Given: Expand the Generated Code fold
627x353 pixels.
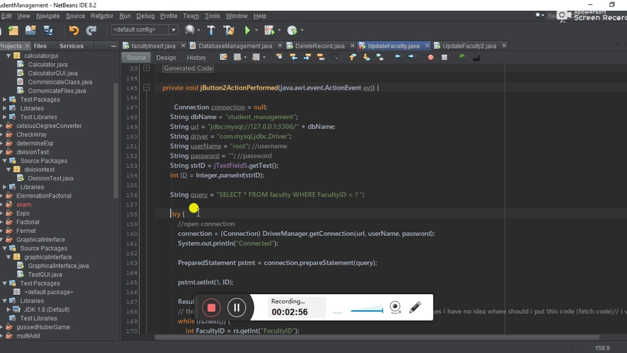Looking at the screenshot, I should [146, 68].
